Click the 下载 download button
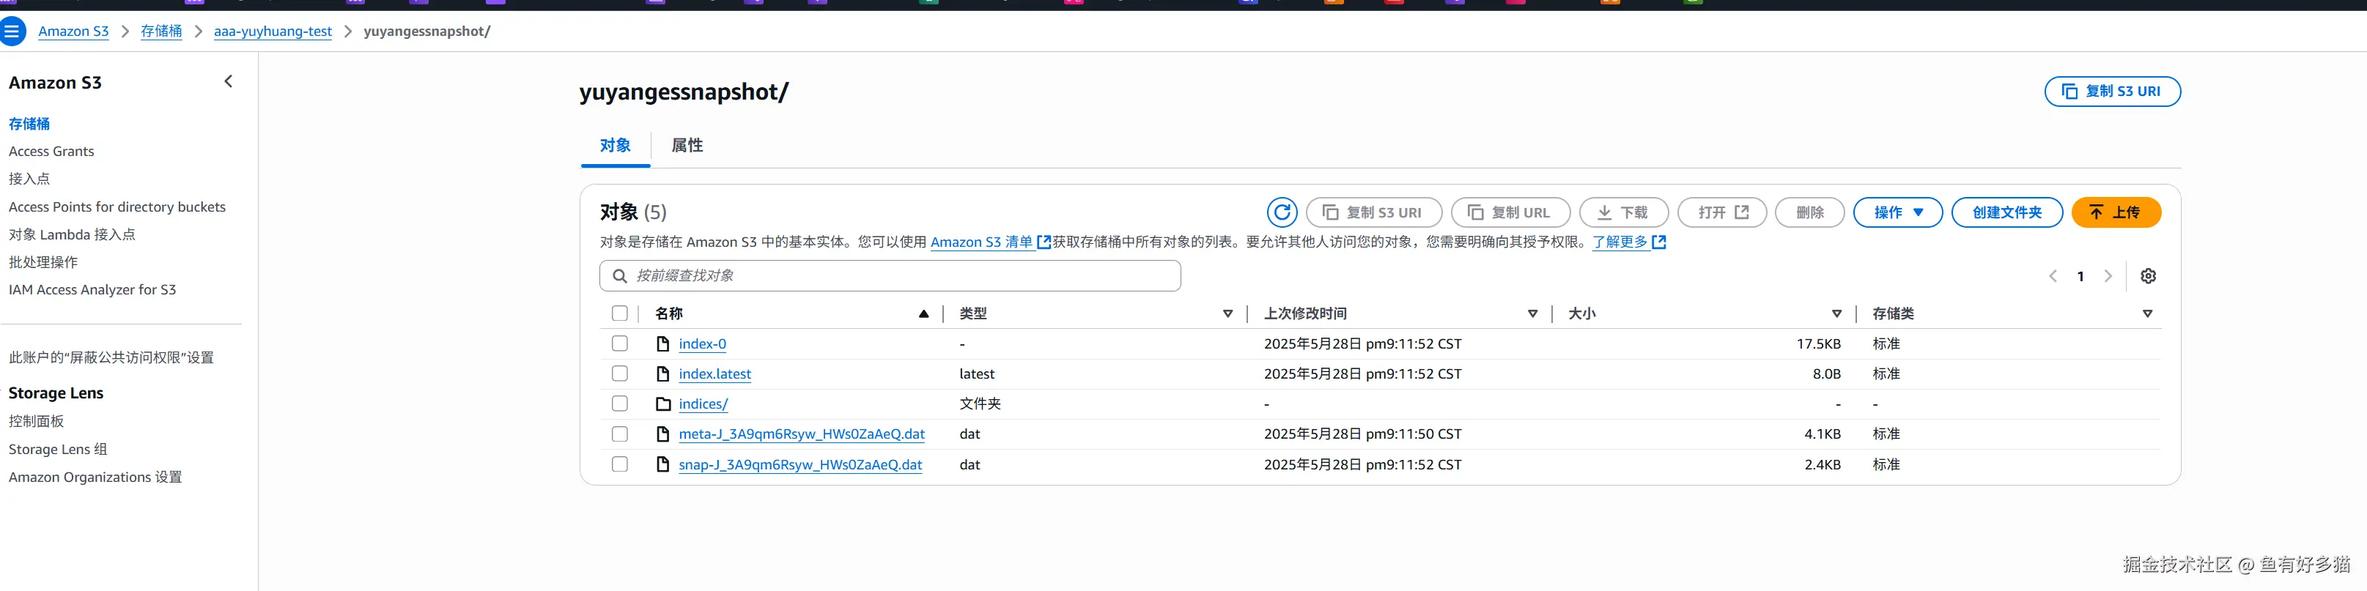Screen dimensions: 2367x591 [1624, 212]
